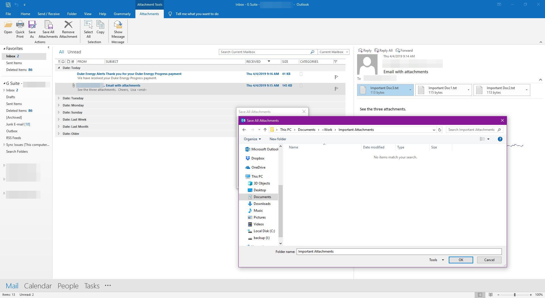Expand Date: Tuesday group

click(59, 98)
